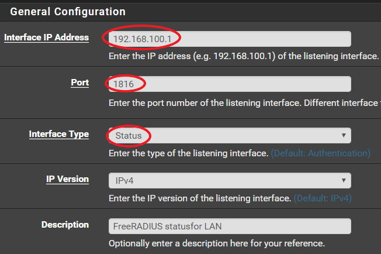This screenshot has width=381, height=254.
Task: Click the blue Default: Authentication hint
Action: [320, 153]
